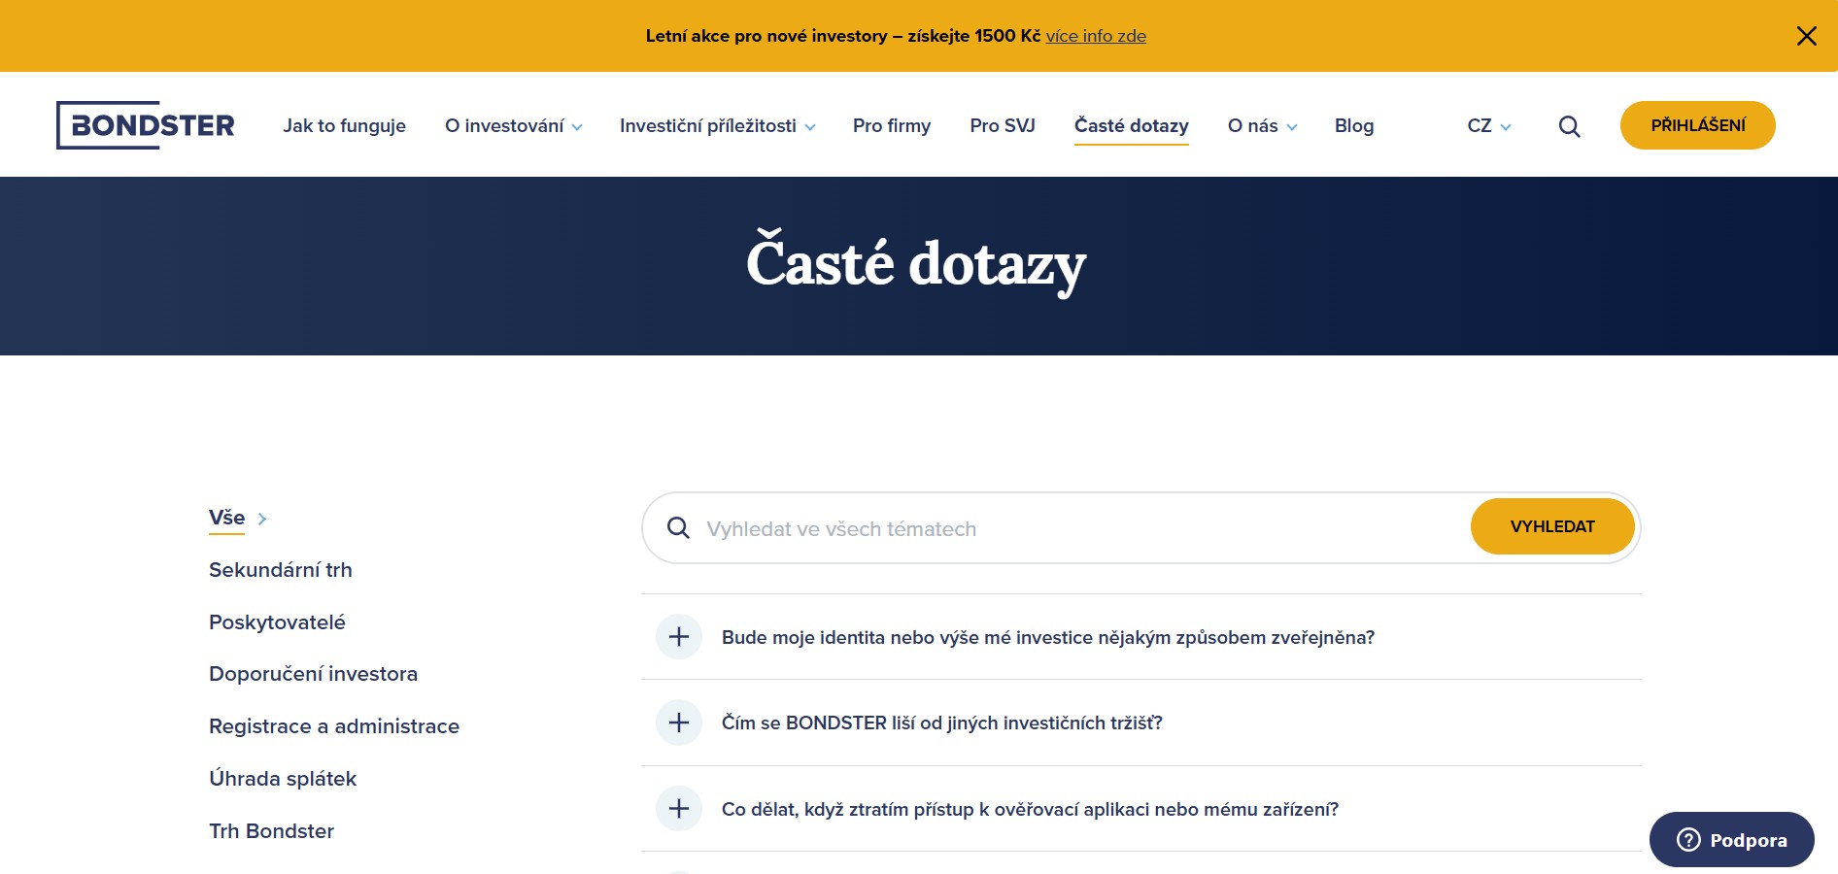Viewport: 1838px width, 874px height.
Task: Expand the question about lost verification app access
Action: [1141, 809]
